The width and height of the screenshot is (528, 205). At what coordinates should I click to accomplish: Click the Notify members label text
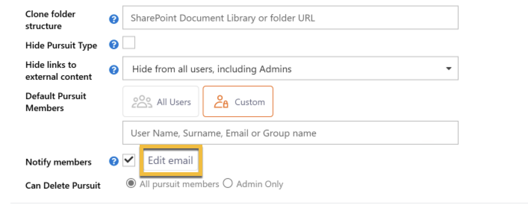pyautogui.click(x=58, y=162)
